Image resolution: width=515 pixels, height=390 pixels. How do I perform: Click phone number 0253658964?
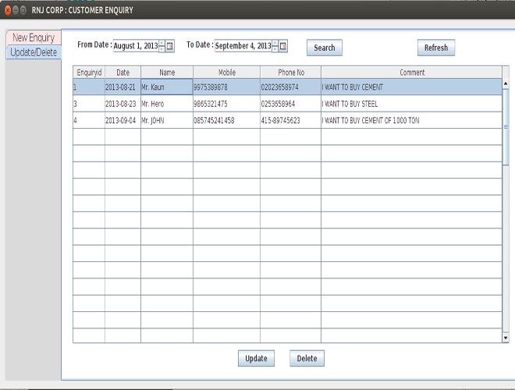pos(291,104)
